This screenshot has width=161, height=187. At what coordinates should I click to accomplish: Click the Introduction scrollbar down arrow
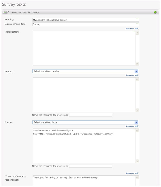(137, 64)
